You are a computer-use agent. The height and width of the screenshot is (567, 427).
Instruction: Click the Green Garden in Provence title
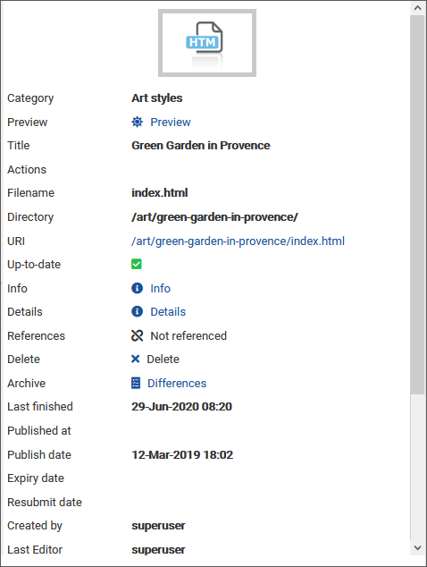pos(201,146)
